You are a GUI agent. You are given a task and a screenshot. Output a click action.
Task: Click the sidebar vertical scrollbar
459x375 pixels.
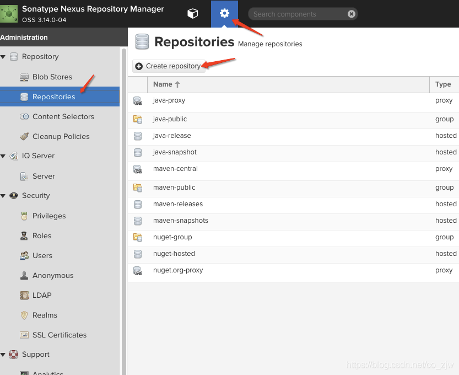click(123, 211)
